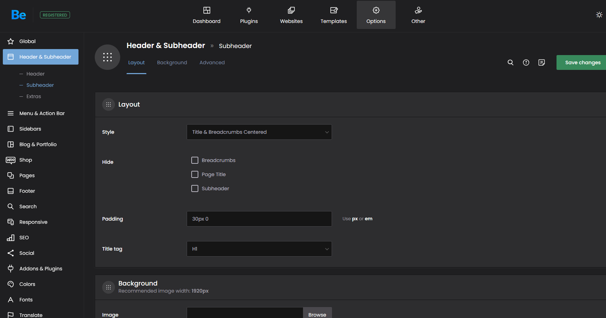Open the notes icon in toolbar
The height and width of the screenshot is (318, 606).
pos(542,62)
